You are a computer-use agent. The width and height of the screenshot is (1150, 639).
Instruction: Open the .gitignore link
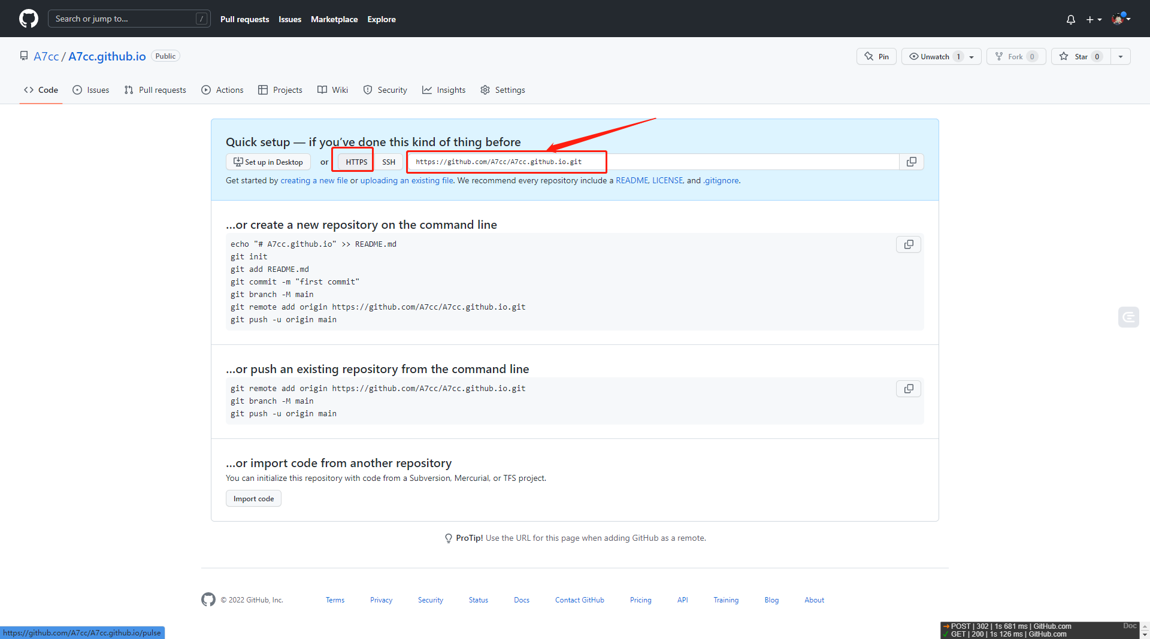point(721,180)
